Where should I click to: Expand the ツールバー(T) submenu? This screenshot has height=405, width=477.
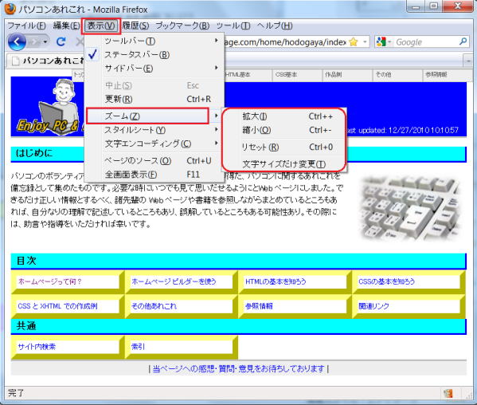click(154, 41)
